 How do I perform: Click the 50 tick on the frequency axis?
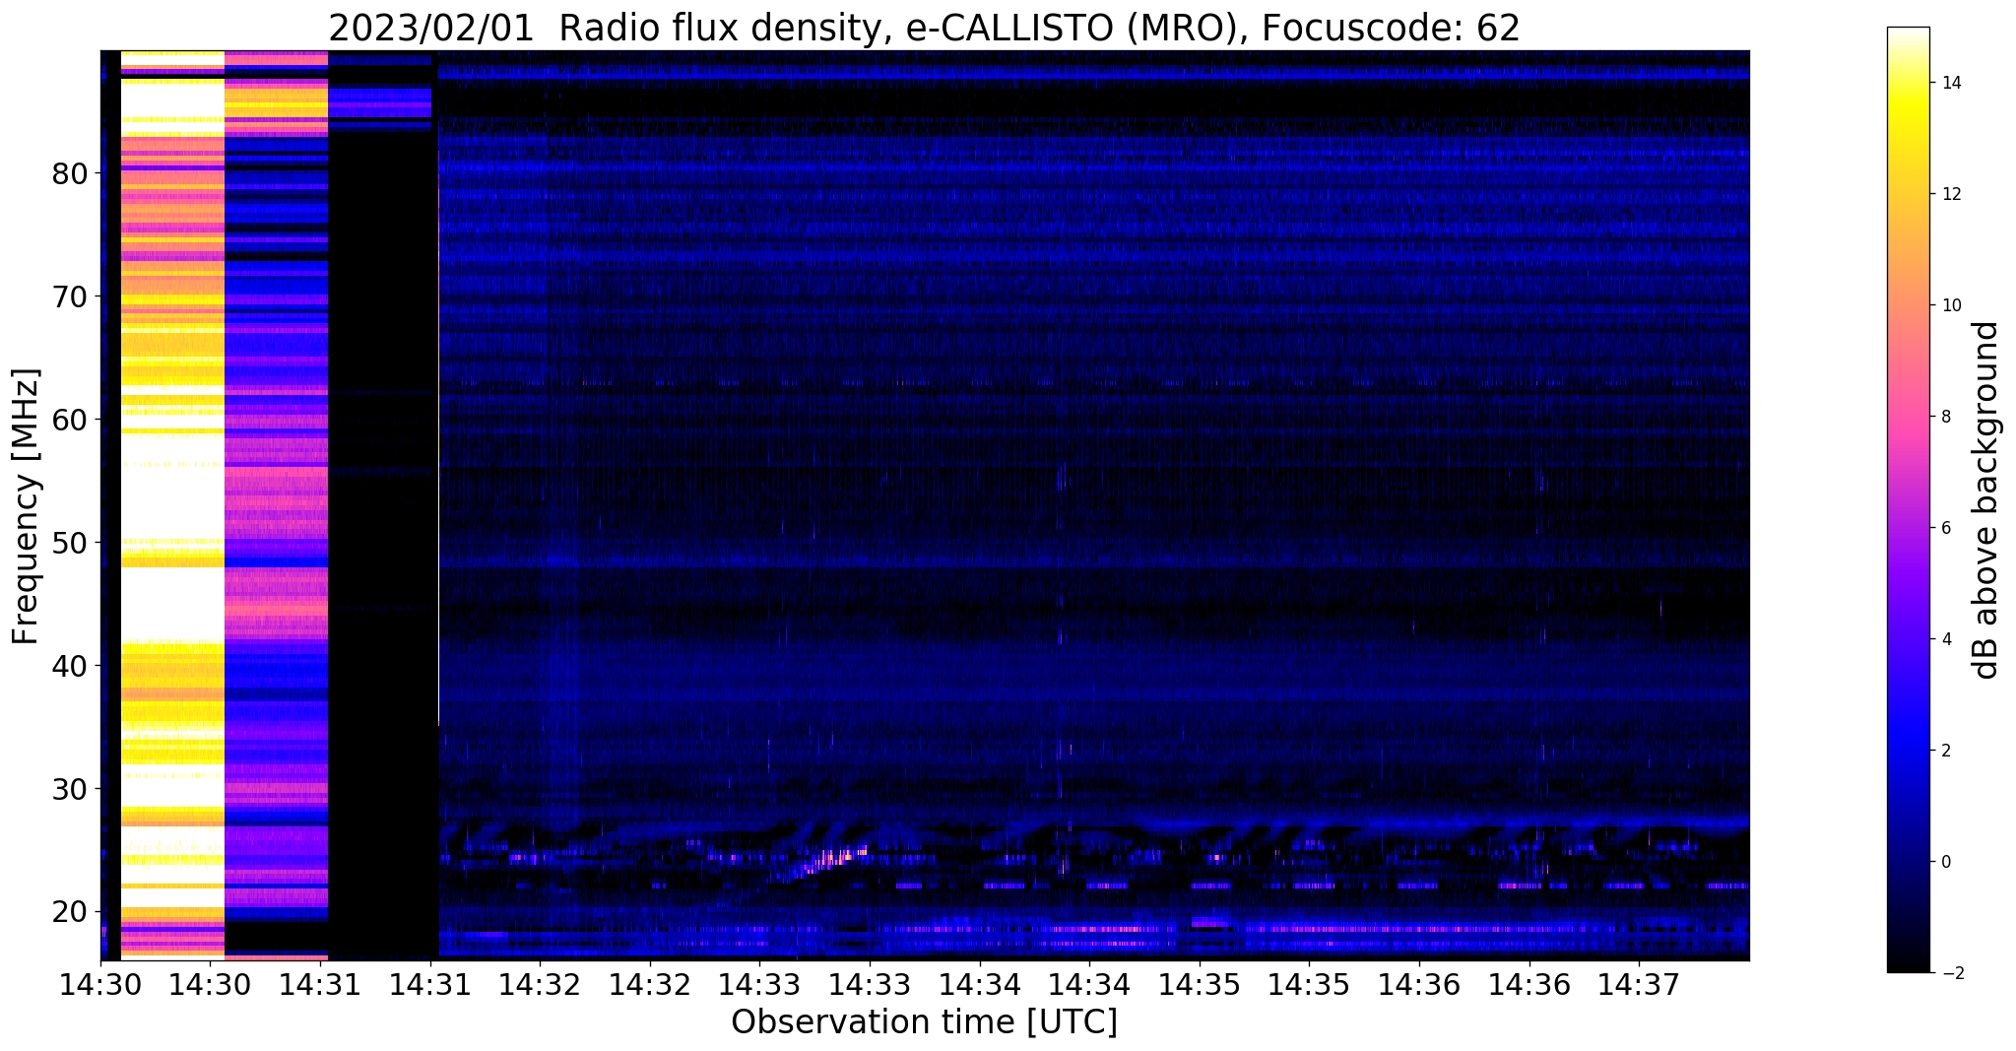pos(71,543)
